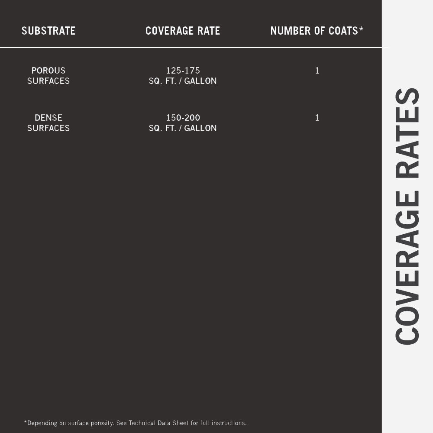
Task: Select the 125-175 coverage value
Action: [x=183, y=70]
